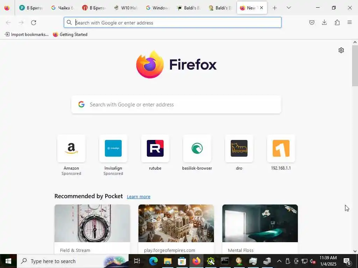Open File Explorer from taskbar
Viewport: 358px width, 268px height.
(167, 261)
